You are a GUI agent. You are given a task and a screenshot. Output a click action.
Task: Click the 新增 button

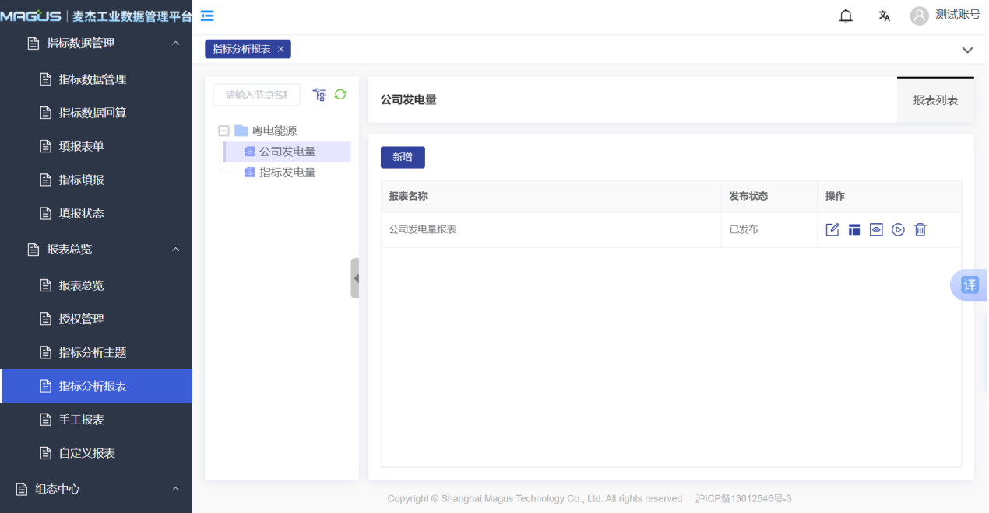tap(403, 157)
